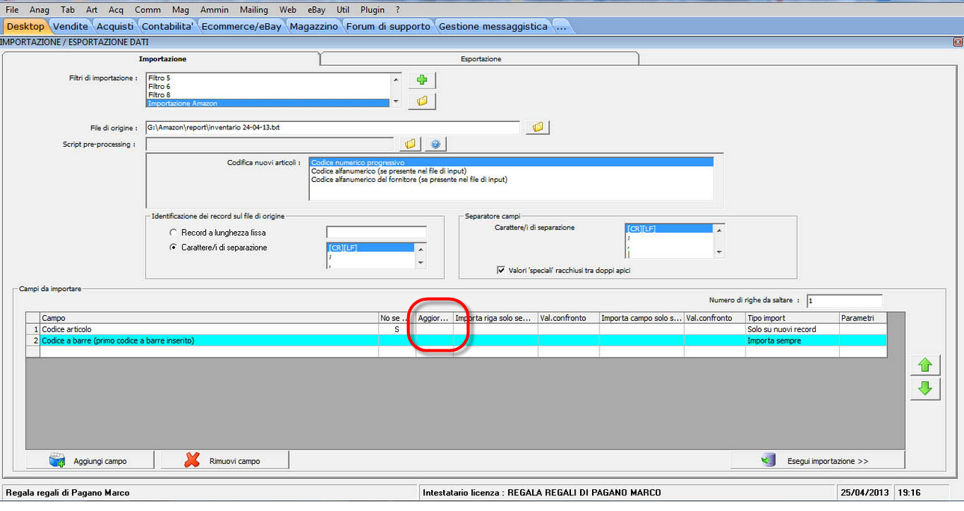Select 'Codice alfanumerico del fornitore' option
Viewport: 964px width, 511px height.
click(511, 179)
